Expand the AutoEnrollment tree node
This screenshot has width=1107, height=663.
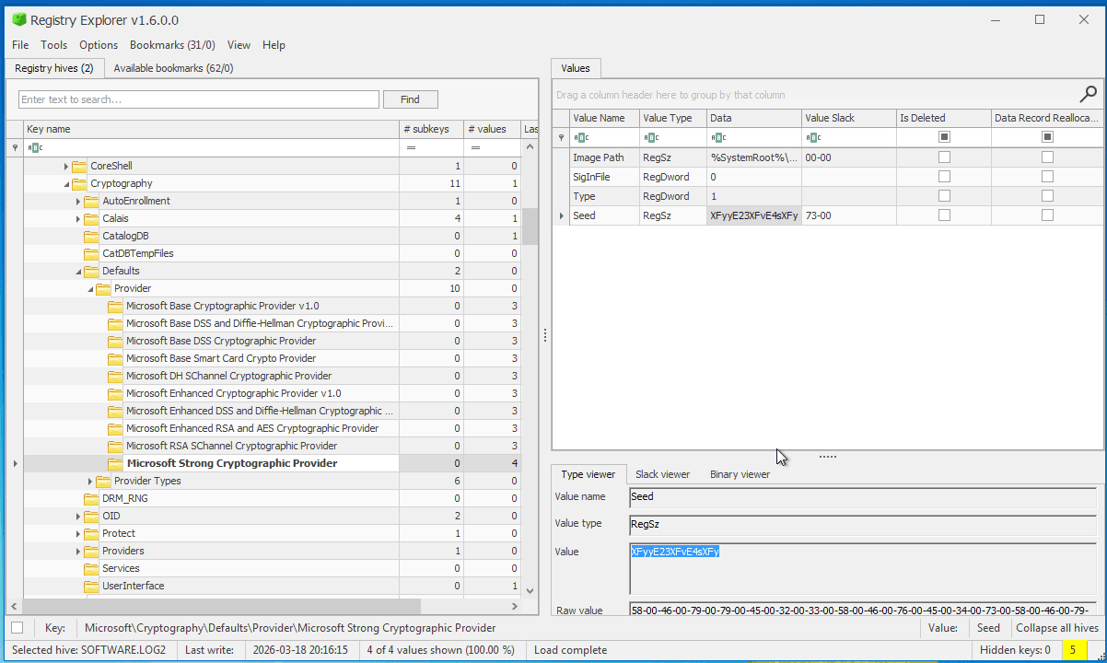coord(78,202)
